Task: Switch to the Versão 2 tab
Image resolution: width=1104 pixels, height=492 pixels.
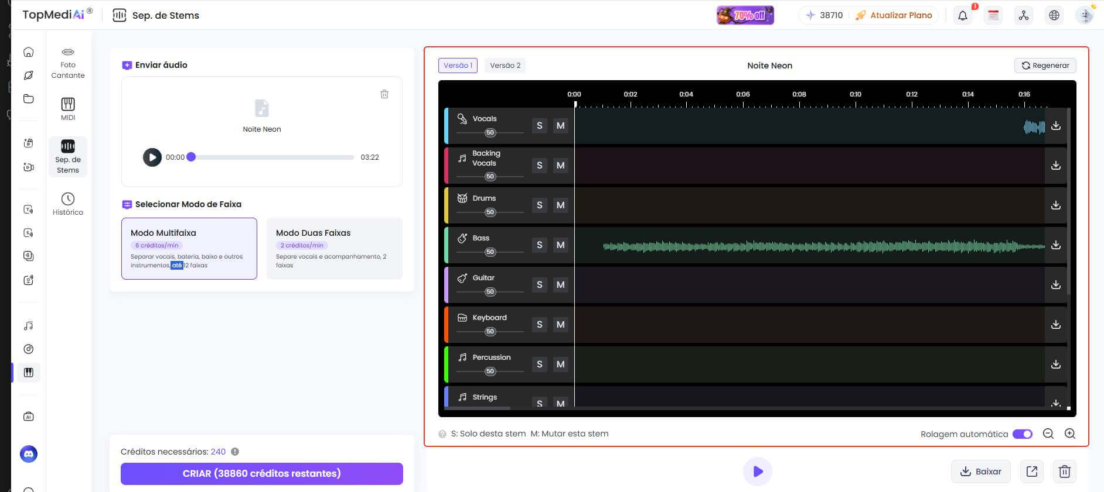Action: coord(505,66)
